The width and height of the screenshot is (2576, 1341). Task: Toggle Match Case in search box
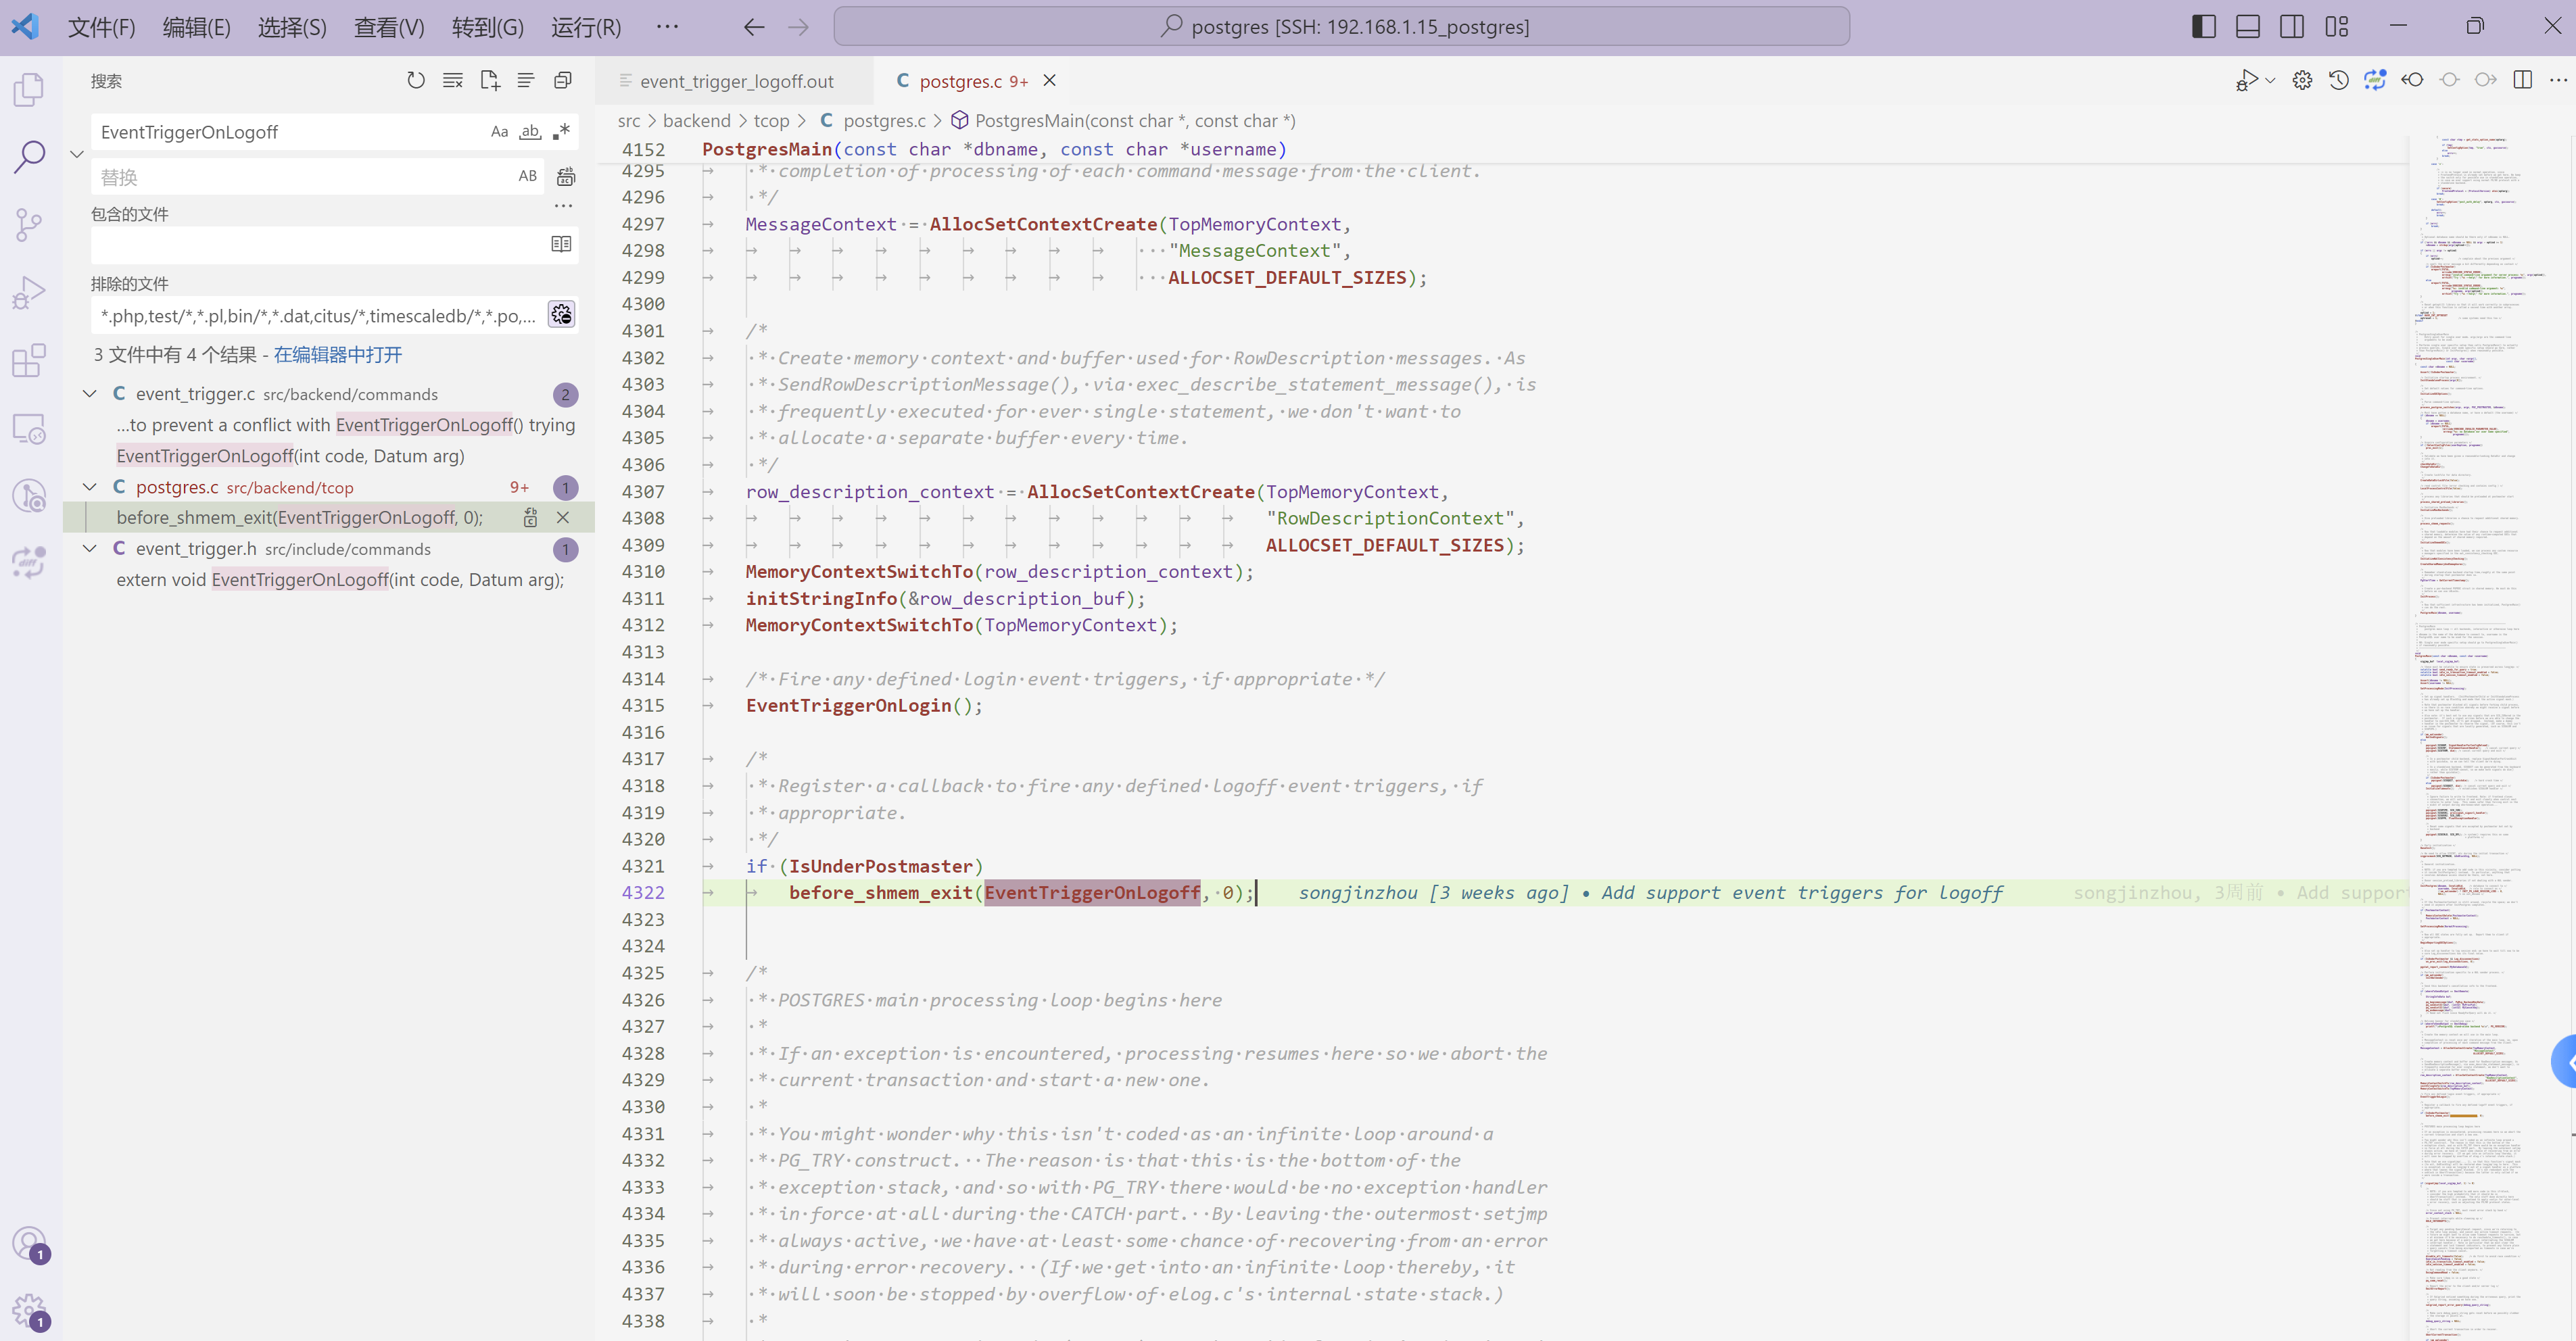click(x=499, y=132)
